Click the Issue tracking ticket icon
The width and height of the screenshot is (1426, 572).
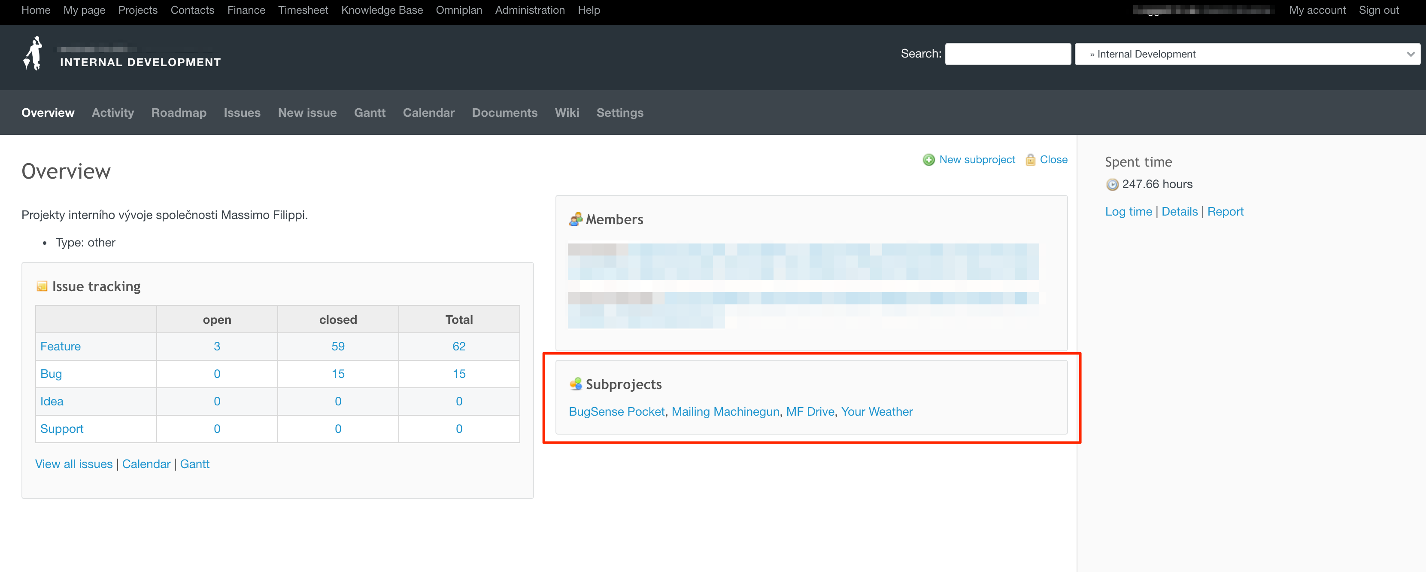tap(42, 286)
